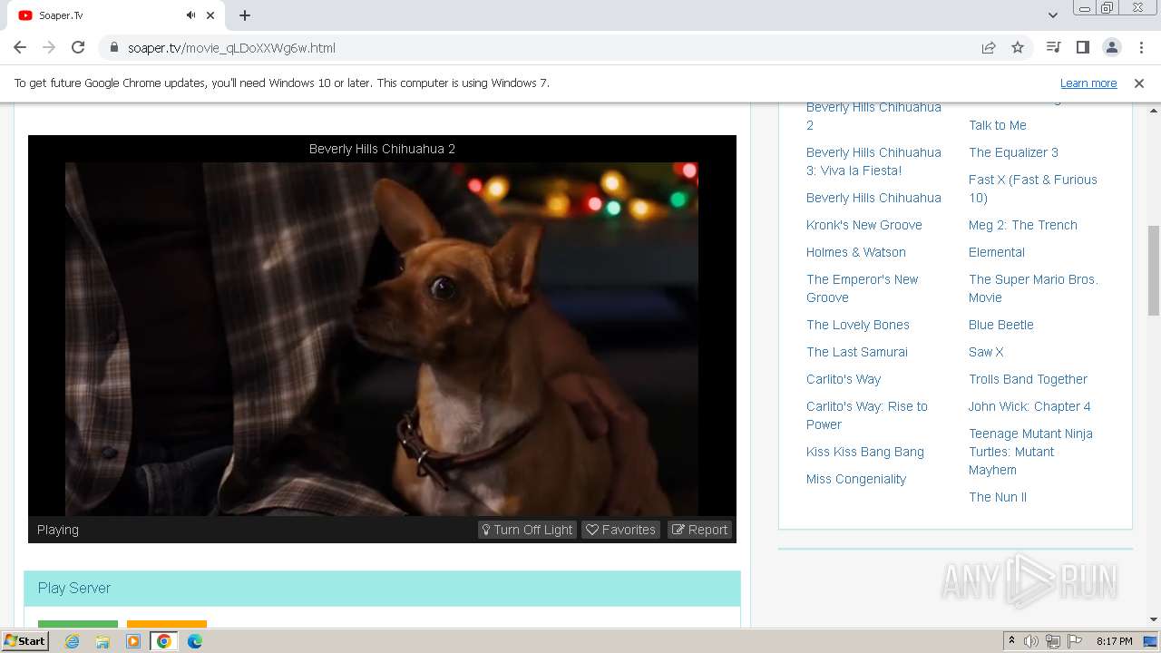Launch Microsoft Edge from taskbar
This screenshot has width=1161, height=653.
[x=194, y=641]
